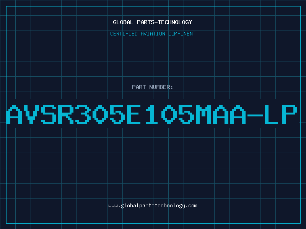Click the .com ending of the website URL
Viewport: 306px width, 229px height.
pos(191,206)
